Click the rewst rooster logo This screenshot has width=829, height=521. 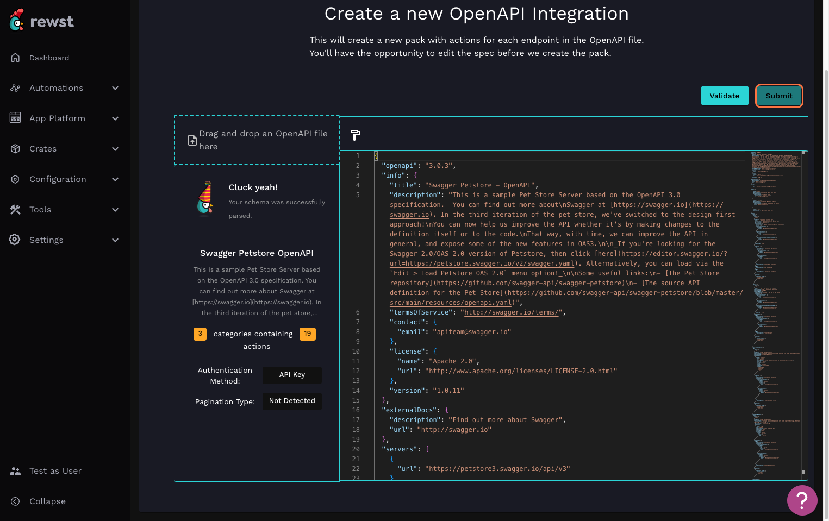point(17,20)
